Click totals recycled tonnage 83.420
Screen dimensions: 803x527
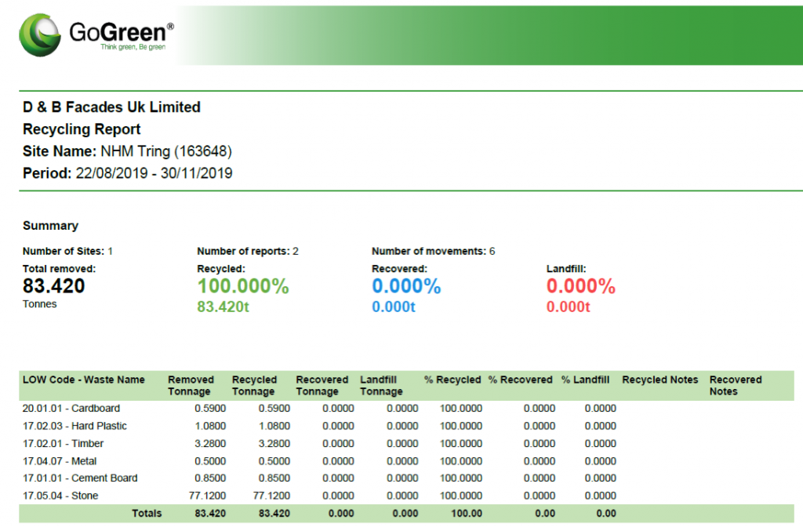coord(274,513)
